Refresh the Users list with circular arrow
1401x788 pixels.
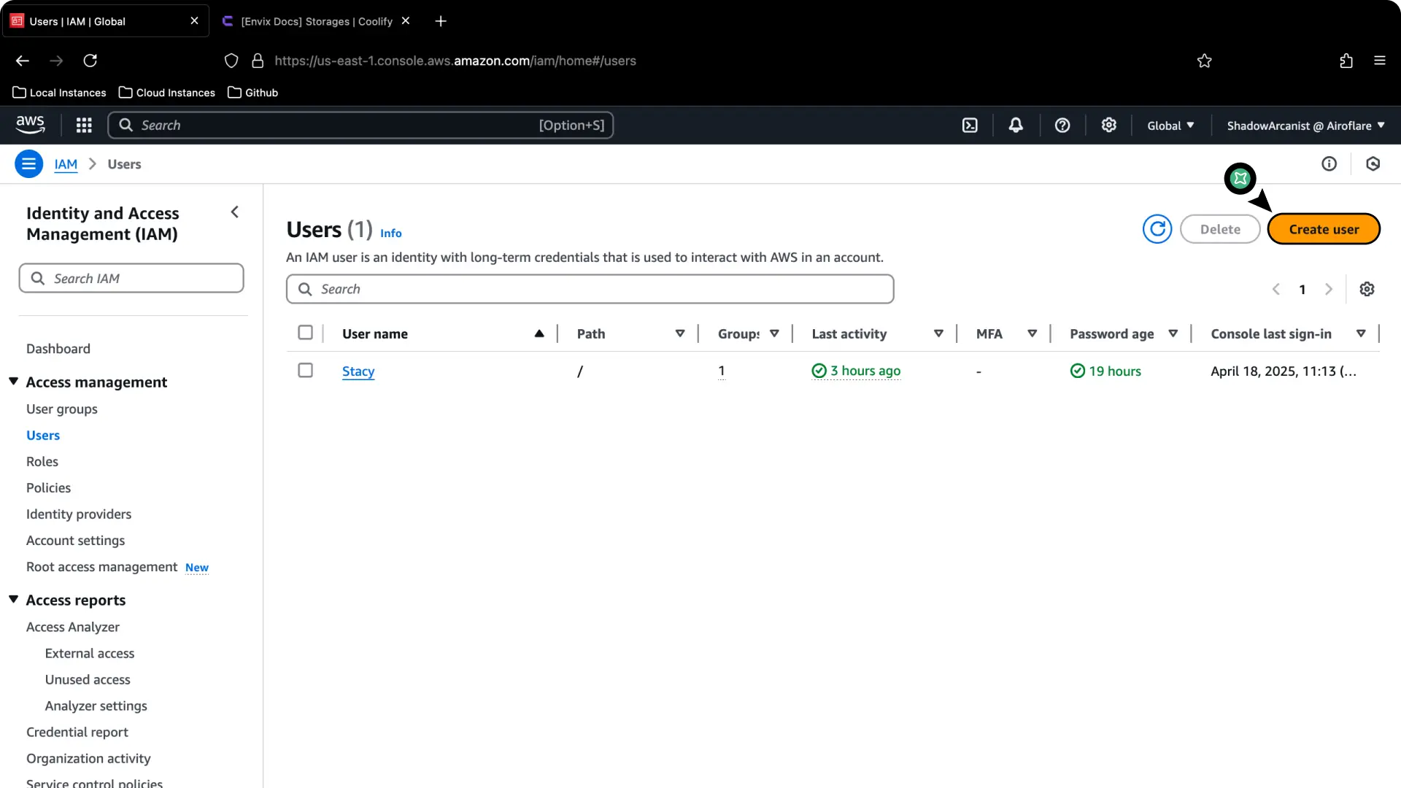click(1157, 228)
